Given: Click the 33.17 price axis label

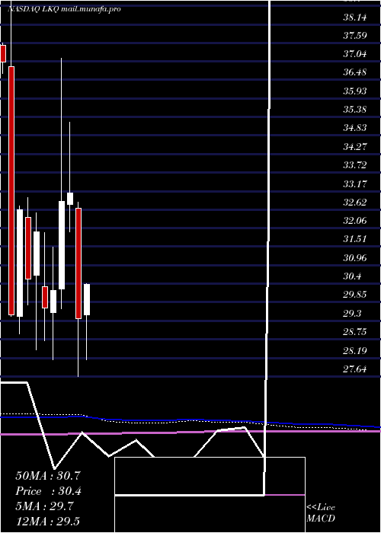Looking at the screenshot, I should pos(355,184).
